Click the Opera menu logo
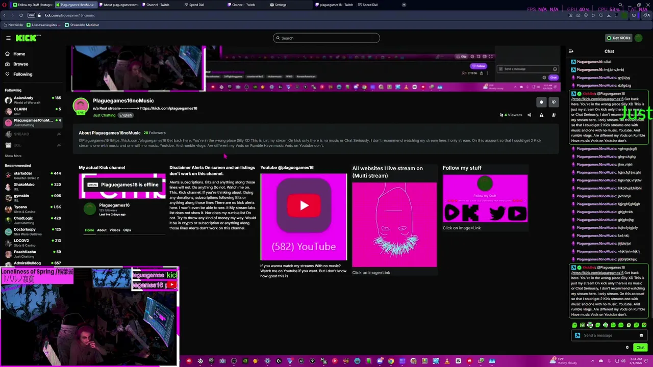653x367 pixels. [x=5, y=5]
